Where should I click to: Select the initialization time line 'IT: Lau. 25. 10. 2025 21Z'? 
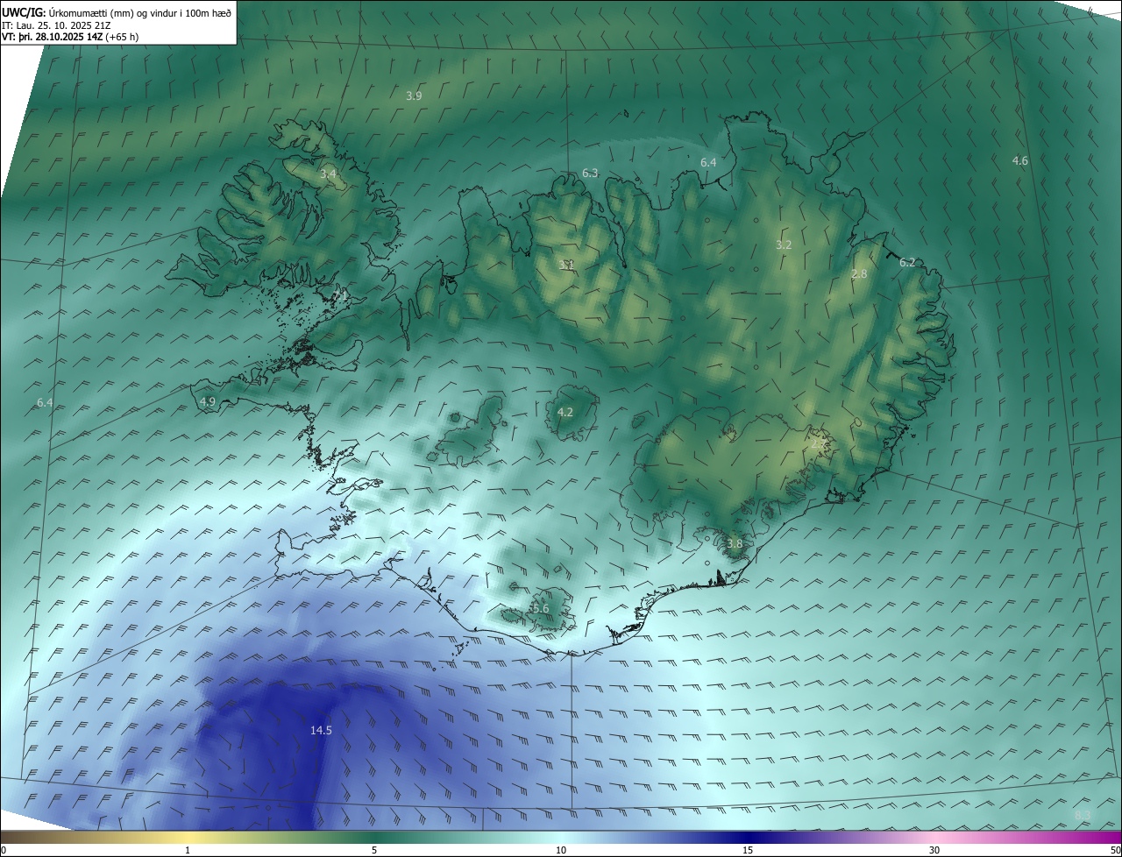56,25
